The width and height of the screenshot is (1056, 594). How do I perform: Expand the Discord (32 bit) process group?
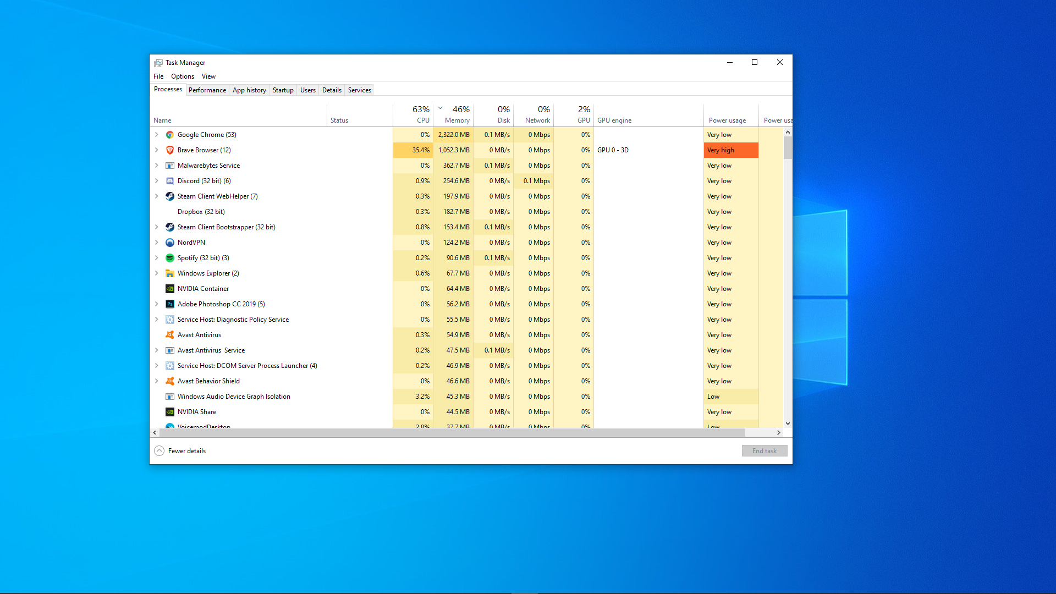click(157, 181)
